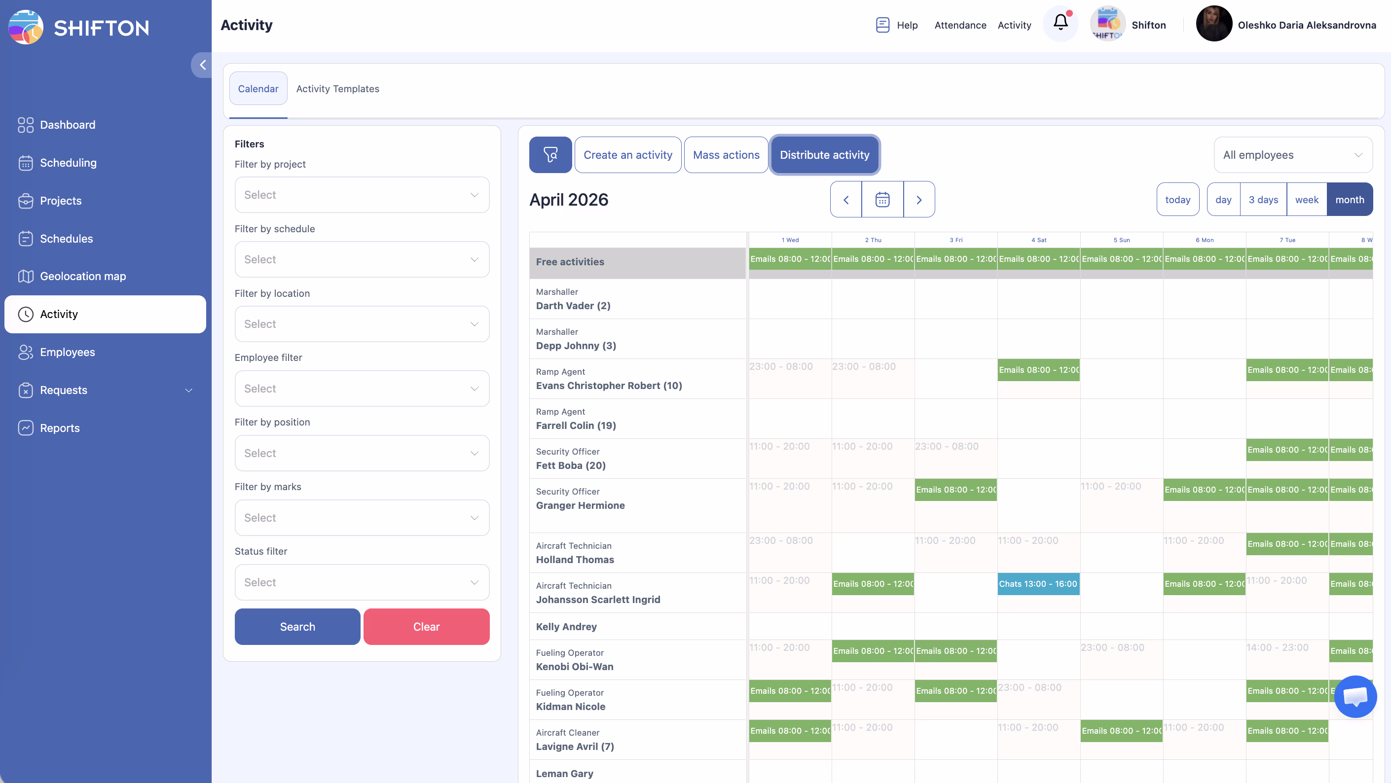Open Geolocation map from sidebar
1391x783 pixels.
pyautogui.click(x=82, y=276)
